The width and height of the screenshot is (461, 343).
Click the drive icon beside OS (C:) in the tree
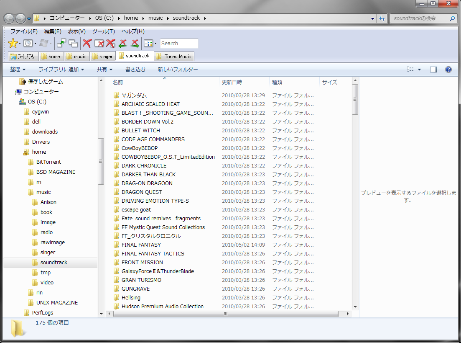tap(22, 102)
